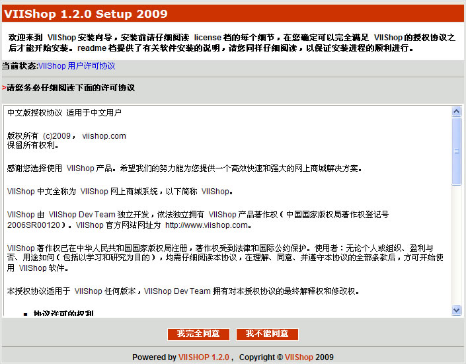Click the 感谢您选择使用 VIIShop 产品 paragraph
This screenshot has width=466, height=364.
pyautogui.click(x=184, y=168)
